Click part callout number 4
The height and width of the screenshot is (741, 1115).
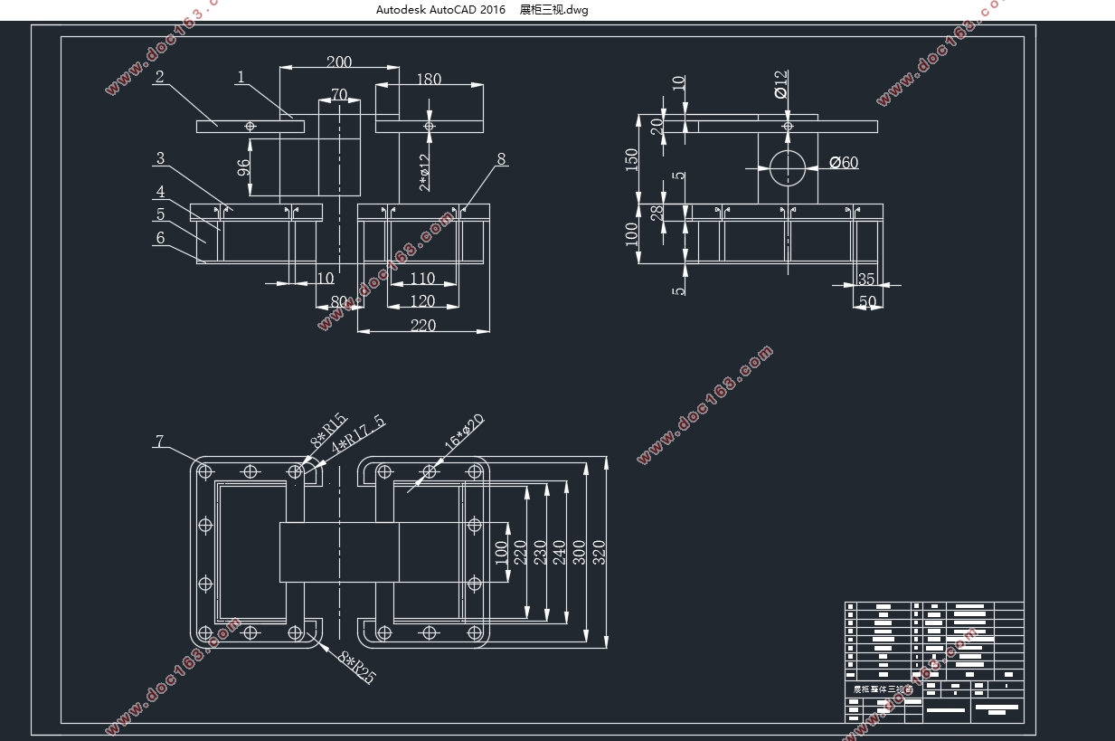(160, 192)
